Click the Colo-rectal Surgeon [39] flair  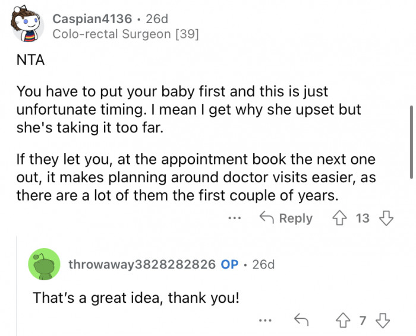pos(125,34)
